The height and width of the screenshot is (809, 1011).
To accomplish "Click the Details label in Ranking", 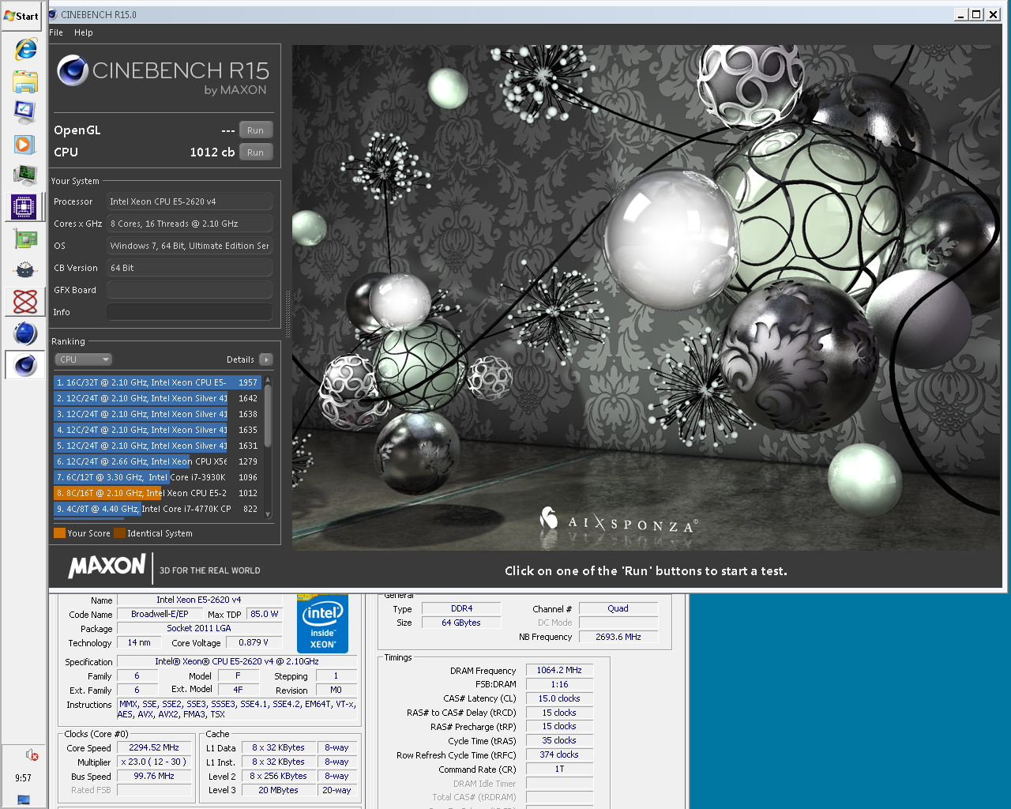I will coord(240,359).
